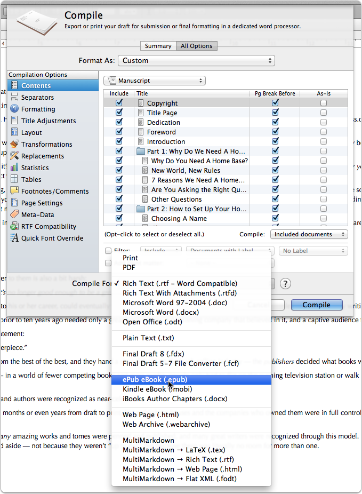
Task: Open Quick Font Override options
Action: tap(53, 238)
